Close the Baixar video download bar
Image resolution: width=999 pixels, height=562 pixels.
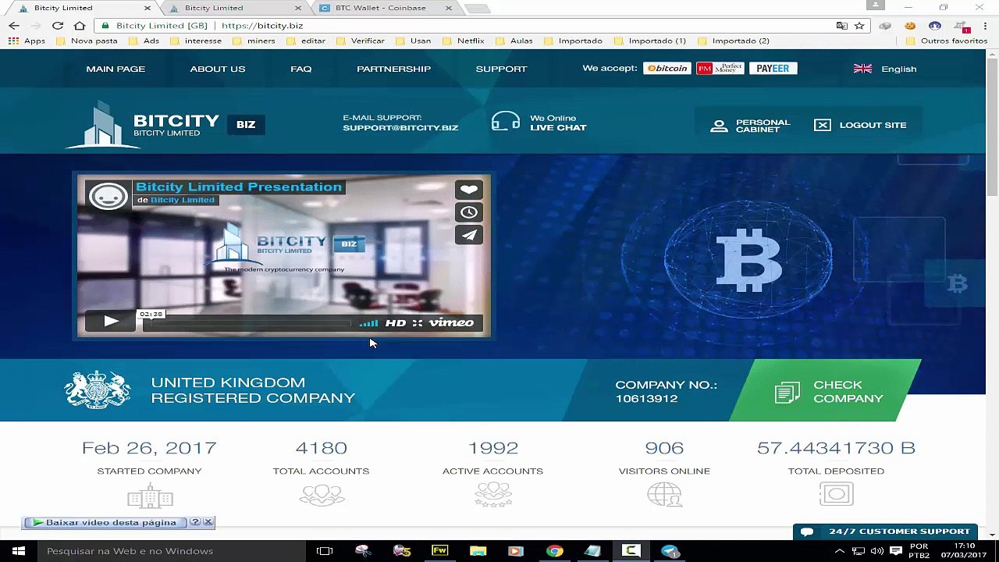point(208,522)
